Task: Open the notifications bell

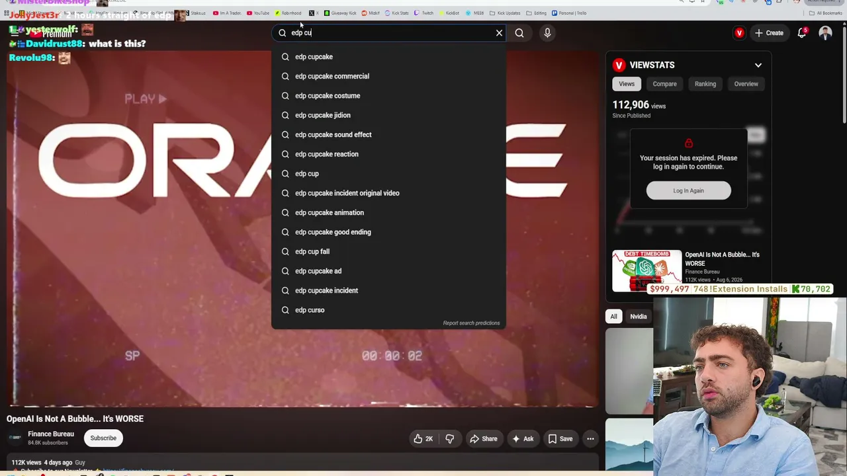Action: click(x=802, y=32)
